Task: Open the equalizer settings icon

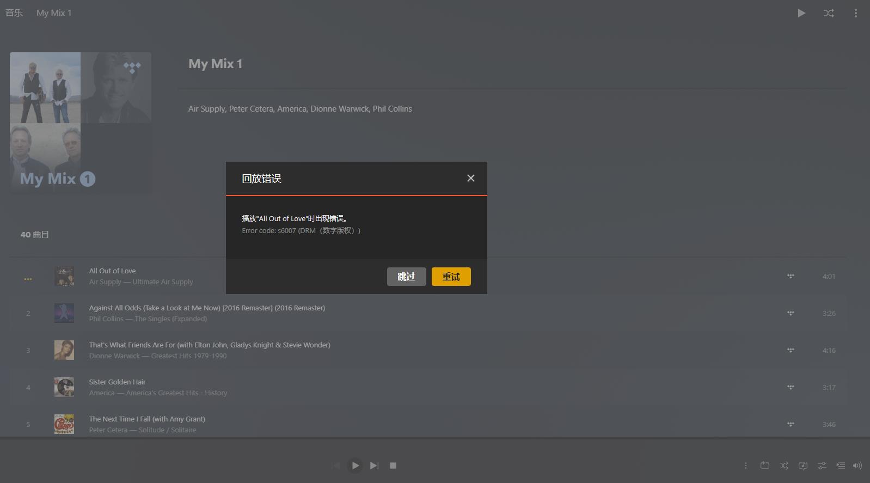Action: [x=822, y=466]
